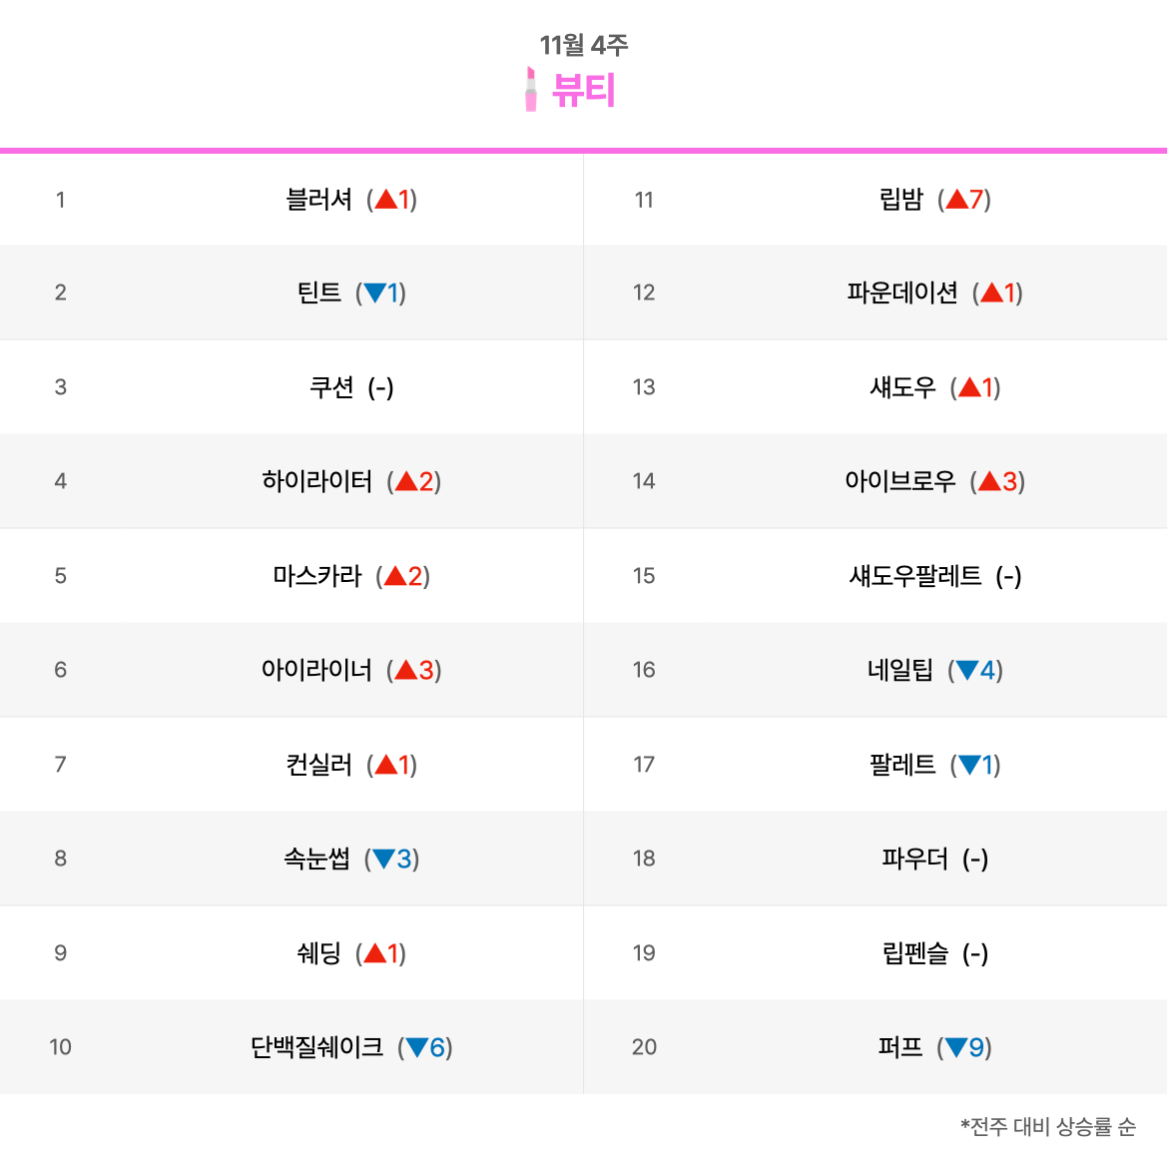Viewport: 1168px width, 1168px height.
Task: Click the blue down arrow beside 퍼프
Action: coord(956,1047)
